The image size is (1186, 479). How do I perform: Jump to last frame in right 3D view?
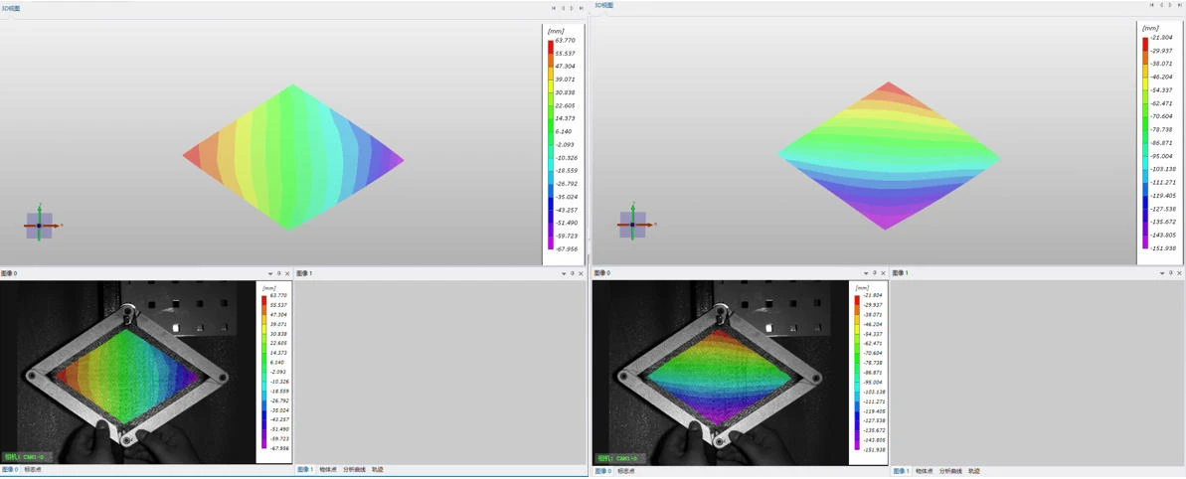point(1180,5)
